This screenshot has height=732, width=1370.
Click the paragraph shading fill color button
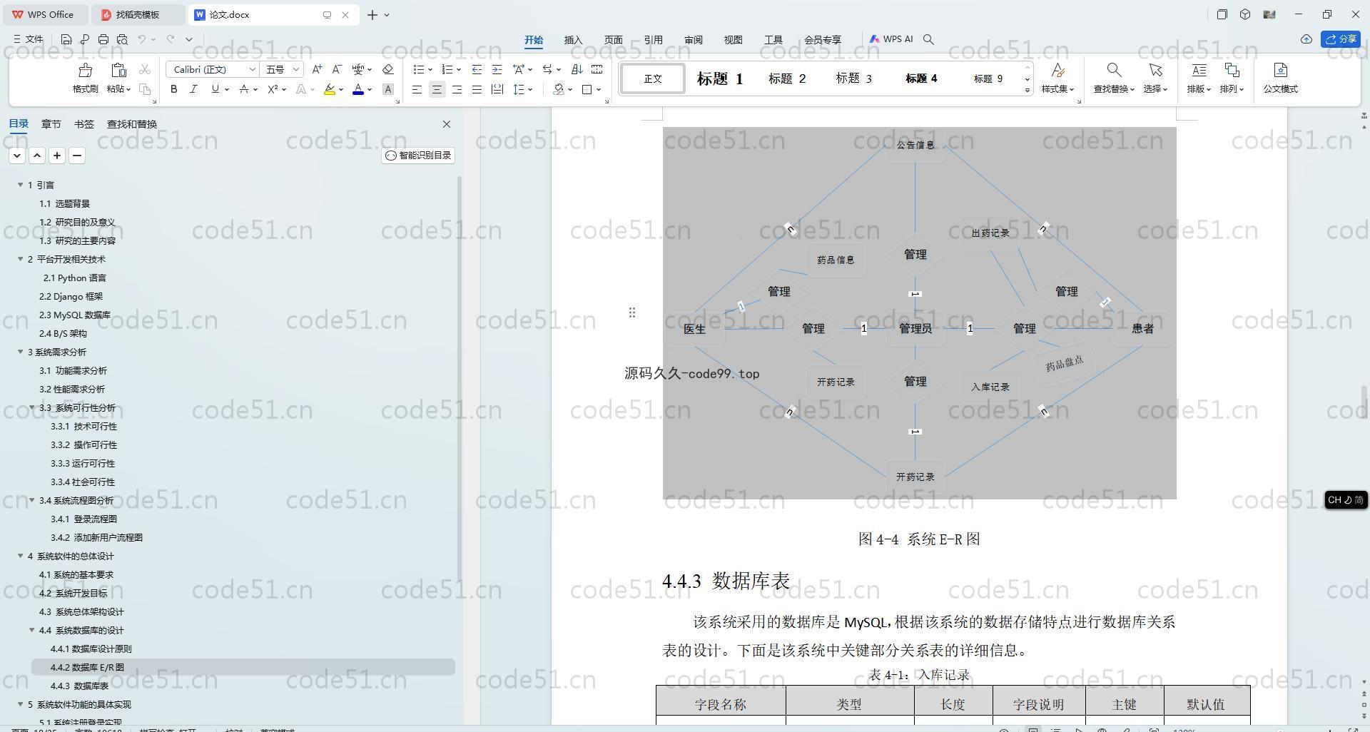click(559, 89)
